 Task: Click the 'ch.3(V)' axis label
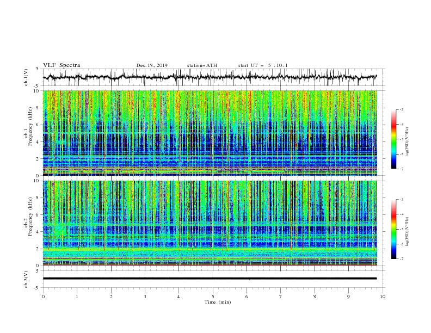(26, 279)
